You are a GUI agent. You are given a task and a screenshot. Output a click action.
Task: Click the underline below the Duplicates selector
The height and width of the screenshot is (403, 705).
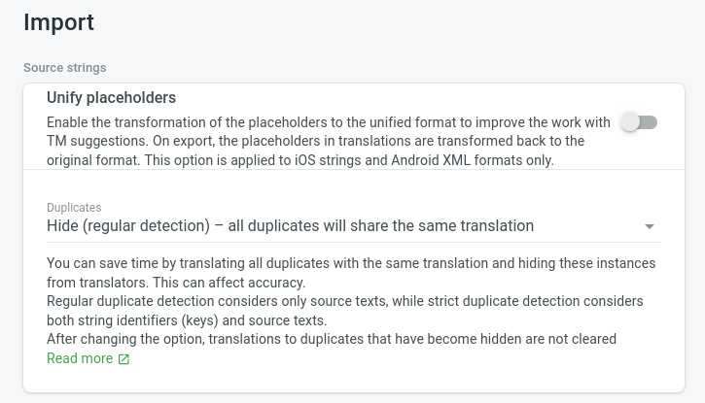click(x=353, y=242)
